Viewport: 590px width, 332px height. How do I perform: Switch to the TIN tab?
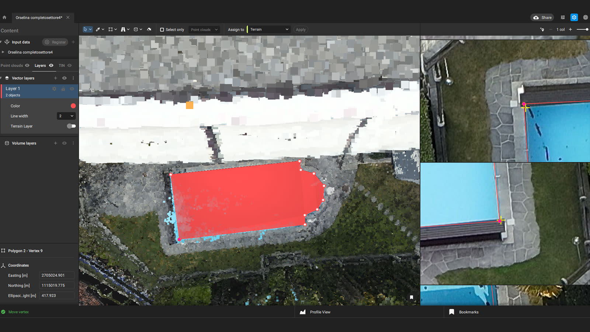pos(62,65)
